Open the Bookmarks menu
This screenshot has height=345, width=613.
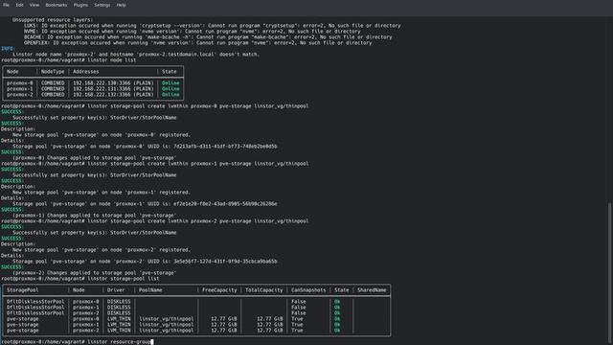(57, 5)
